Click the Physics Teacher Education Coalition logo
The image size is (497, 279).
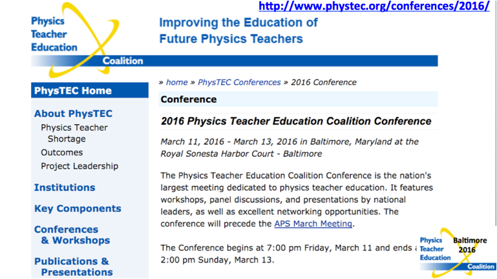tap(75, 40)
